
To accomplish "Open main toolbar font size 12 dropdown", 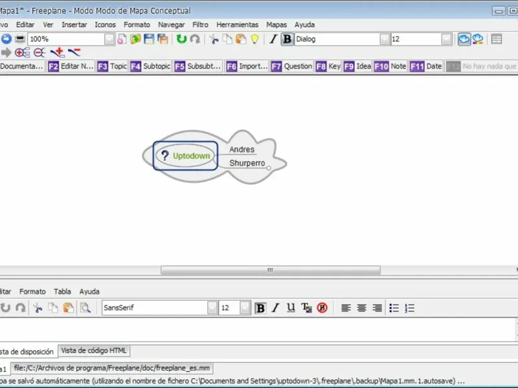I will [446, 39].
